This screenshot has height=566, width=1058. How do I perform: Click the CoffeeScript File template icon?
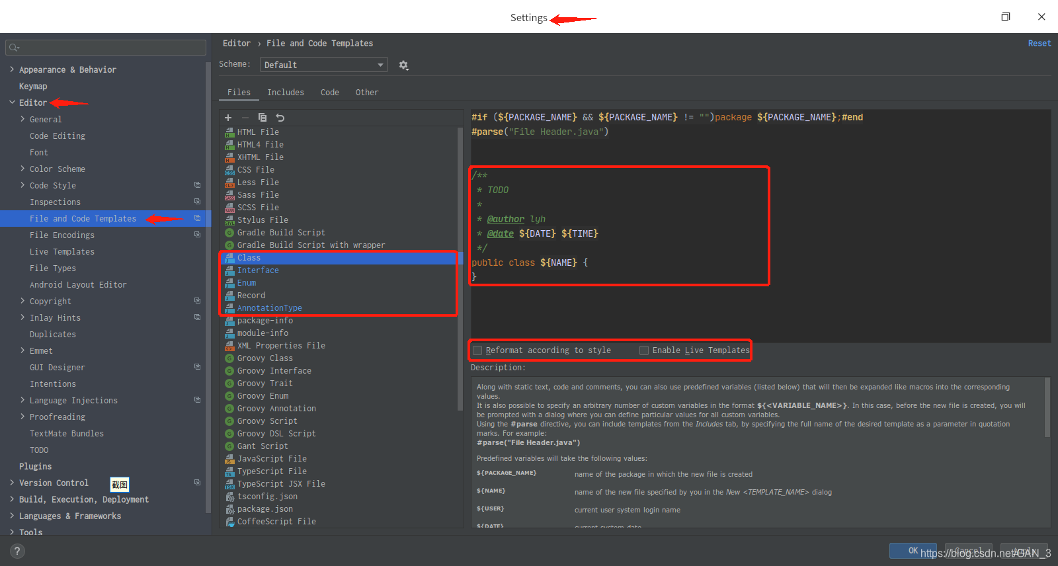(229, 522)
